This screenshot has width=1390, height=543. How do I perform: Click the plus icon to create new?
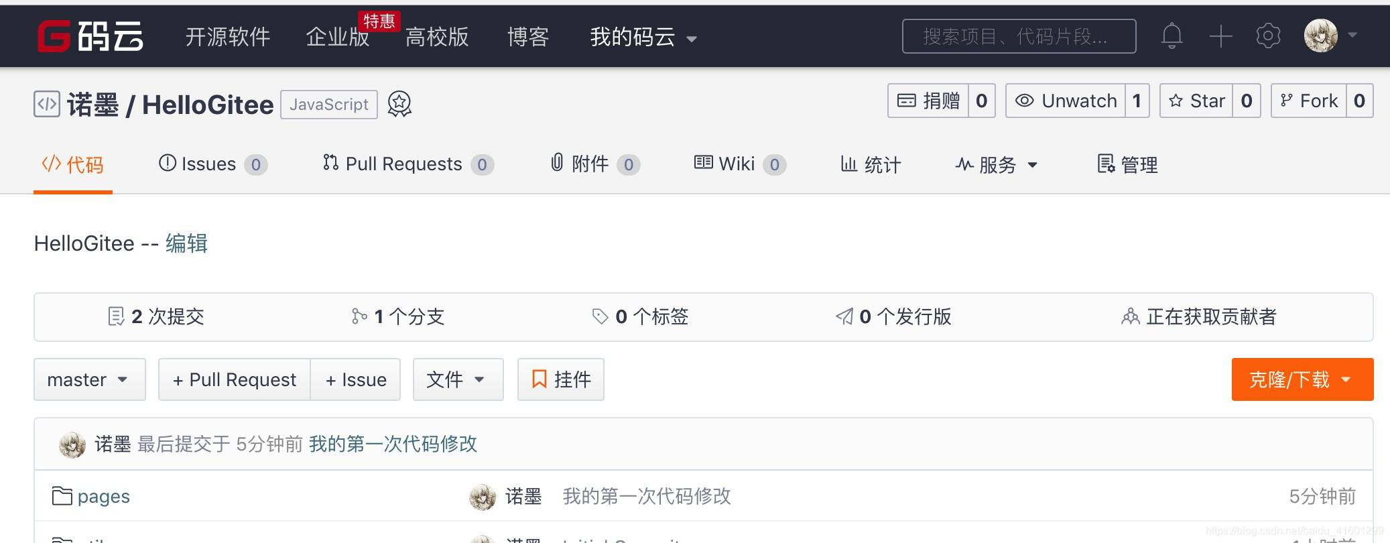coord(1220,36)
